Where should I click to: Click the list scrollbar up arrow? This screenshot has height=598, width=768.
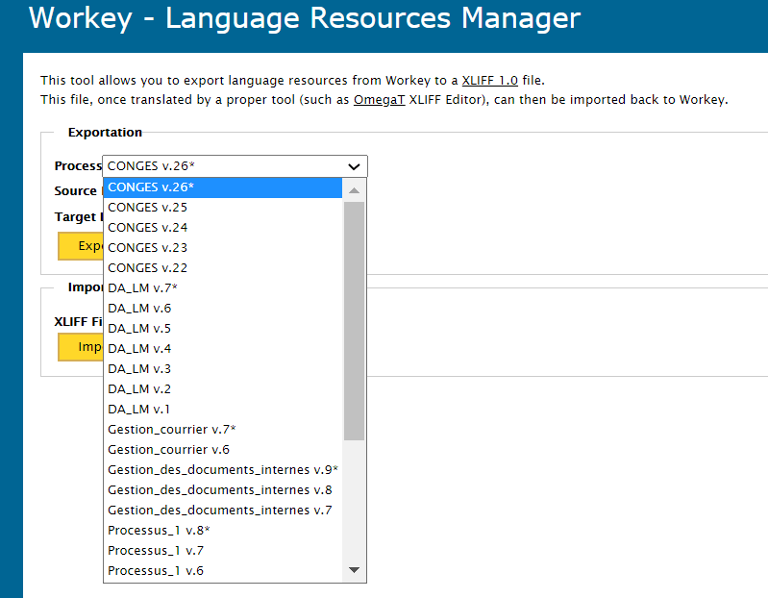[355, 189]
